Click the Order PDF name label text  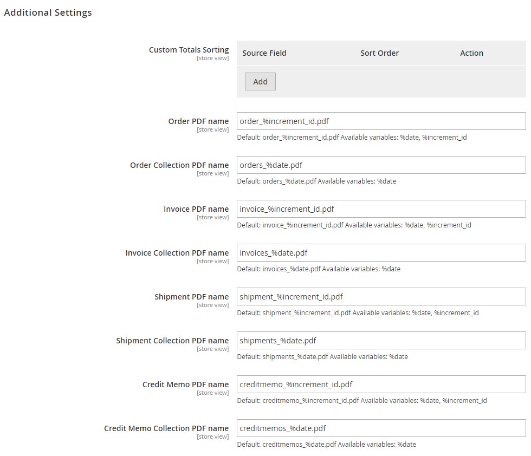pos(198,121)
